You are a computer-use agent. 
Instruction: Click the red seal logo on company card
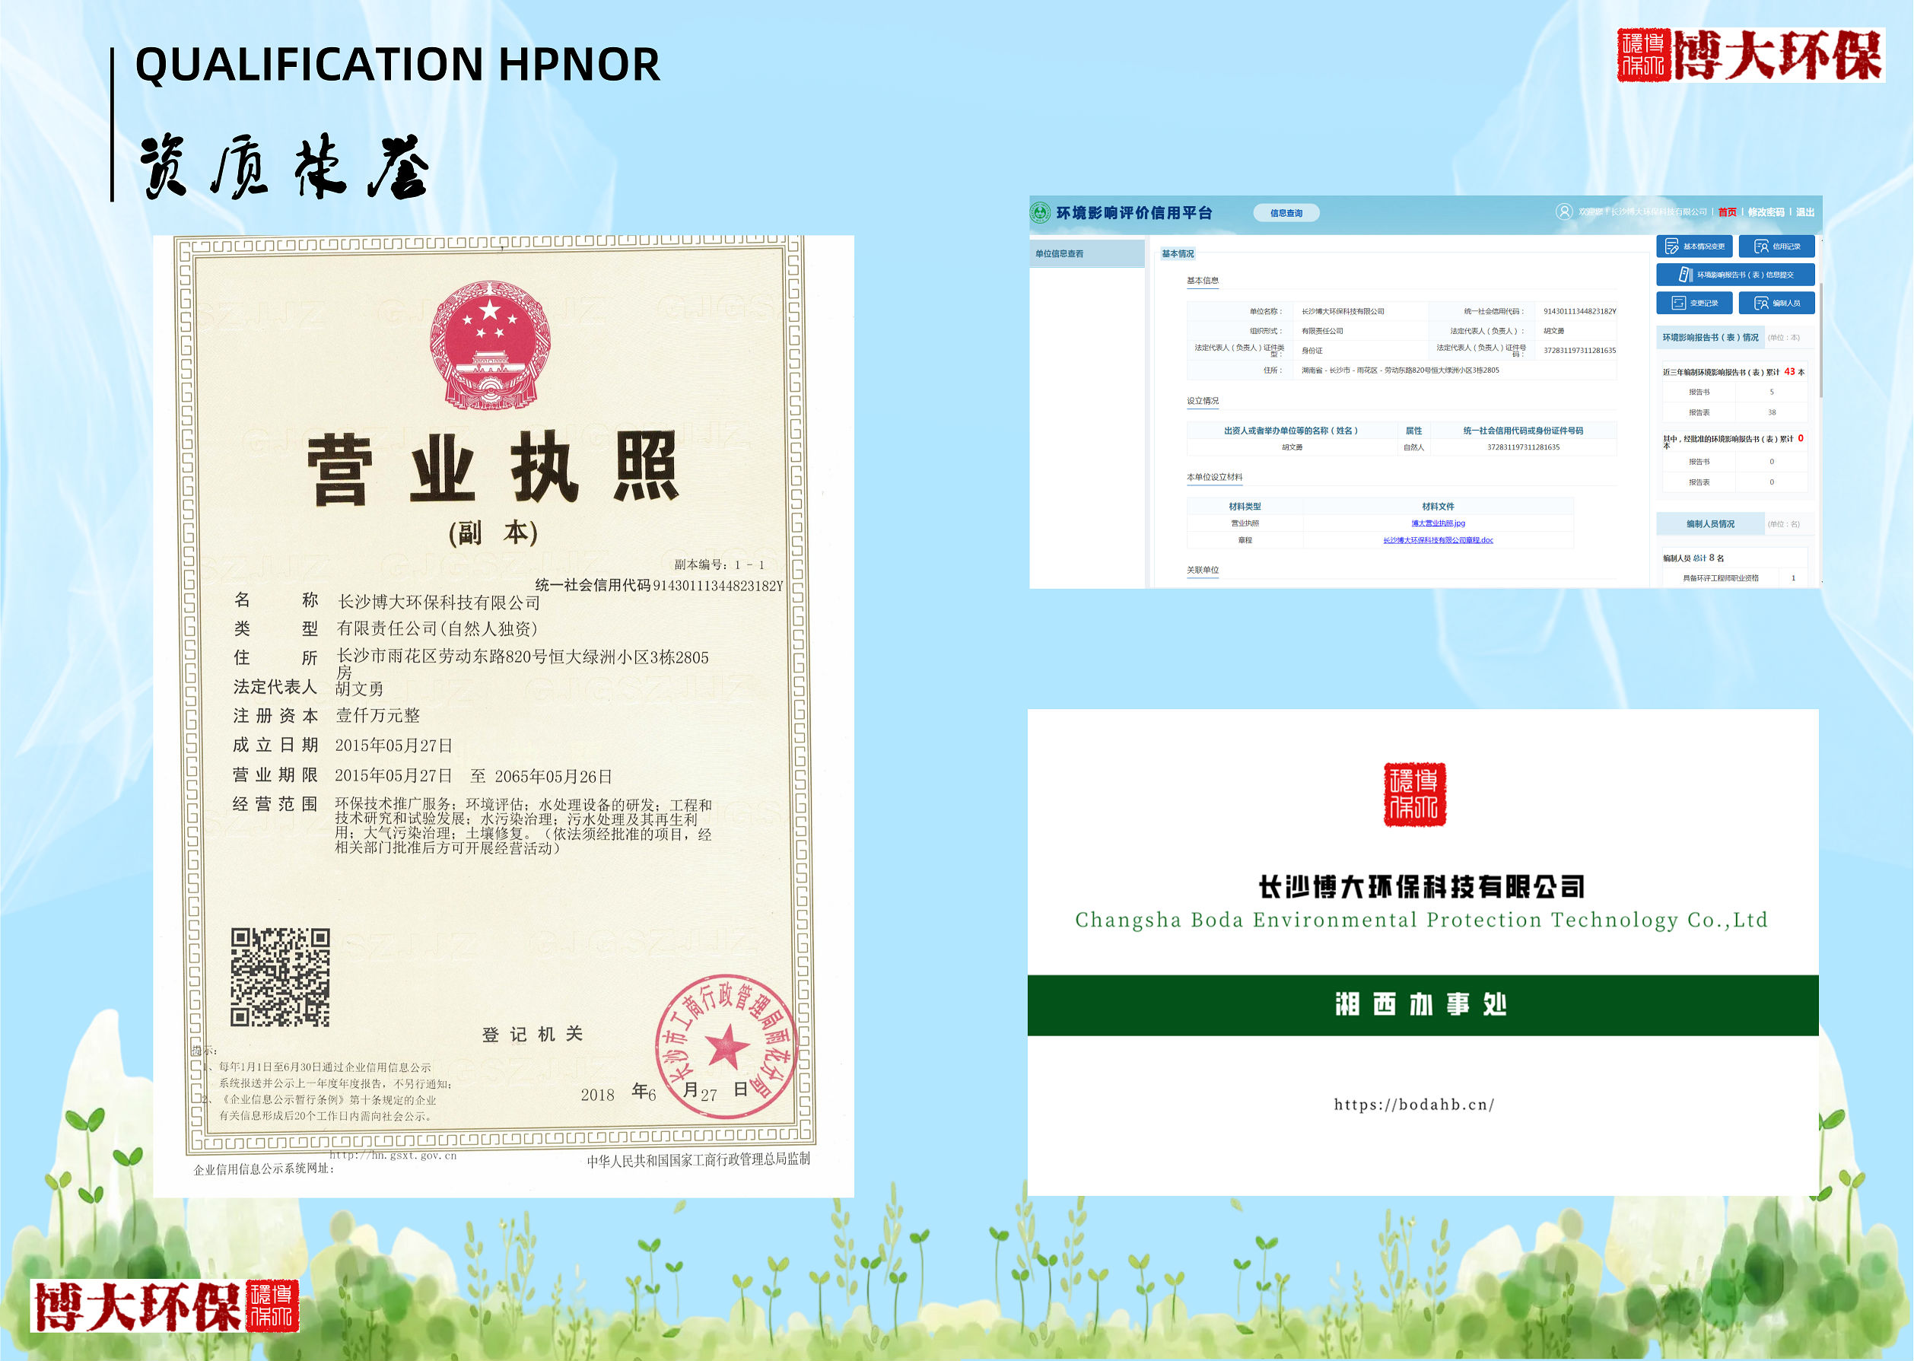tap(1414, 795)
